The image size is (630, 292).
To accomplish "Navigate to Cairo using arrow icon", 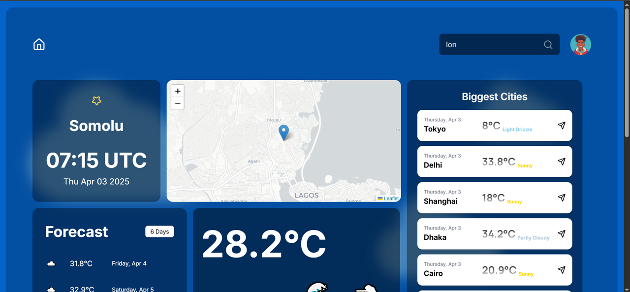I will (562, 270).
